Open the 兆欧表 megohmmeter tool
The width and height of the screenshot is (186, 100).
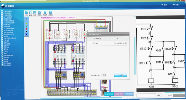click(x=50, y=13)
